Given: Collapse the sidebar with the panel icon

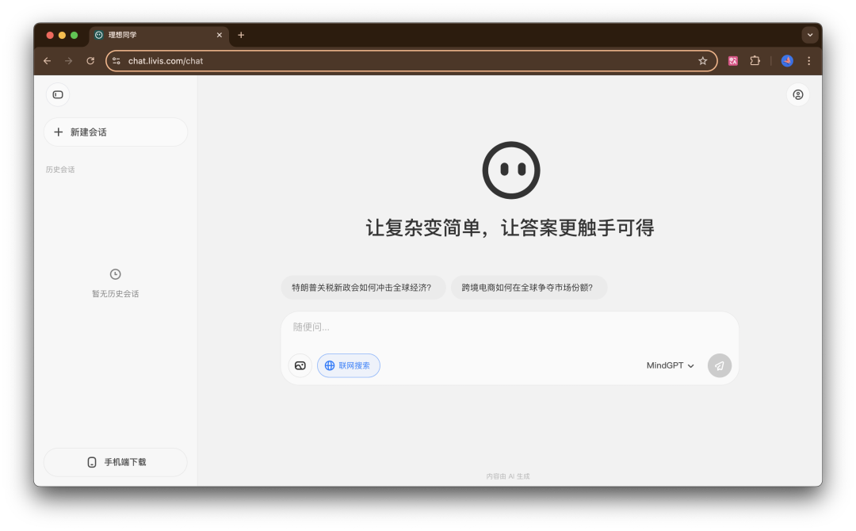Looking at the screenshot, I should [x=58, y=94].
